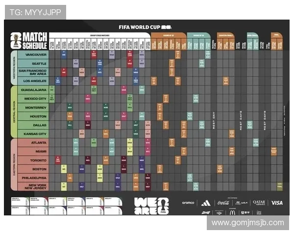Select the Kansas City row label
Viewport: 294px width, 235px height.
pos(35,133)
